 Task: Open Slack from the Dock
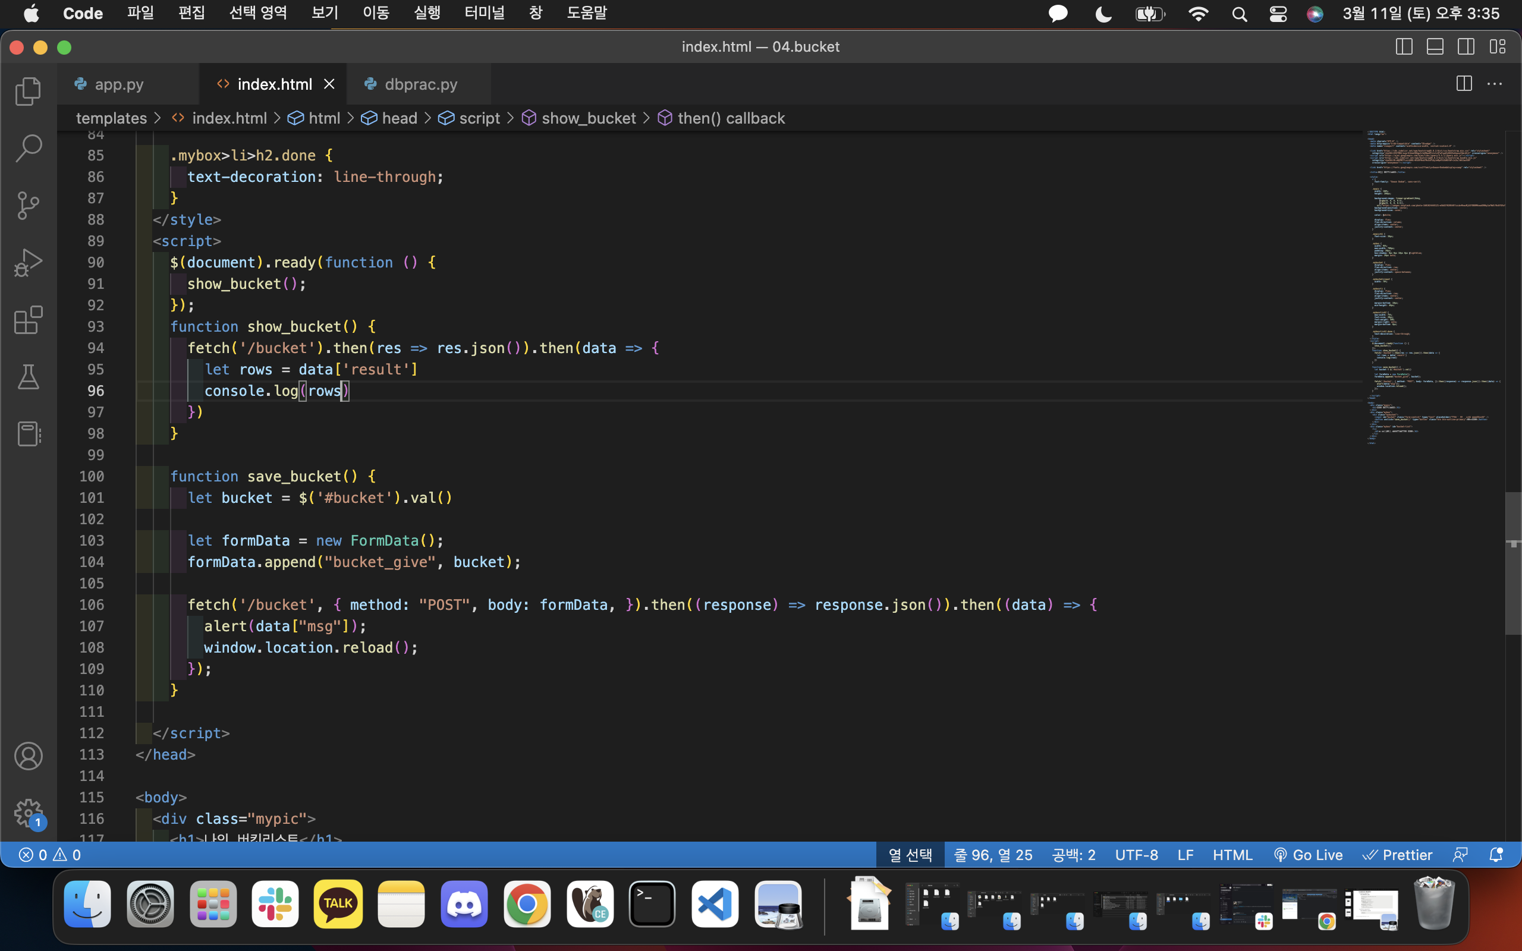(x=275, y=904)
